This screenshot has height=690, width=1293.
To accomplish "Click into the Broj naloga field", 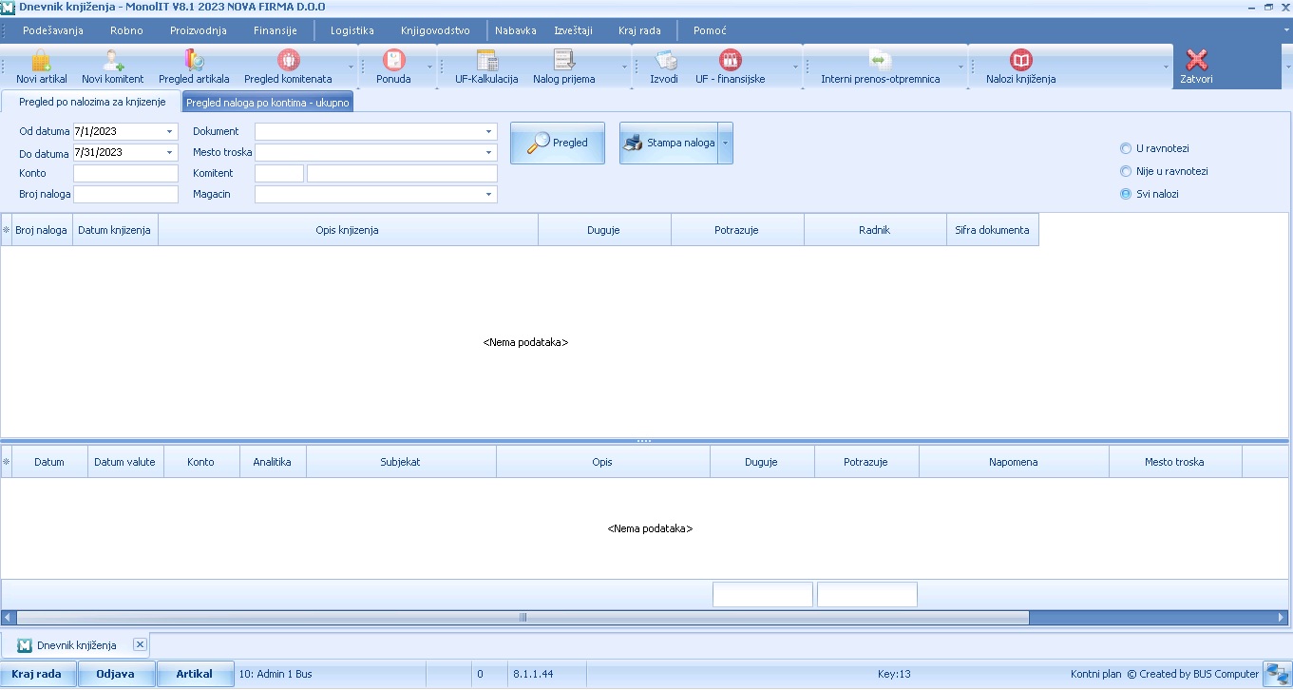I will tap(125, 194).
